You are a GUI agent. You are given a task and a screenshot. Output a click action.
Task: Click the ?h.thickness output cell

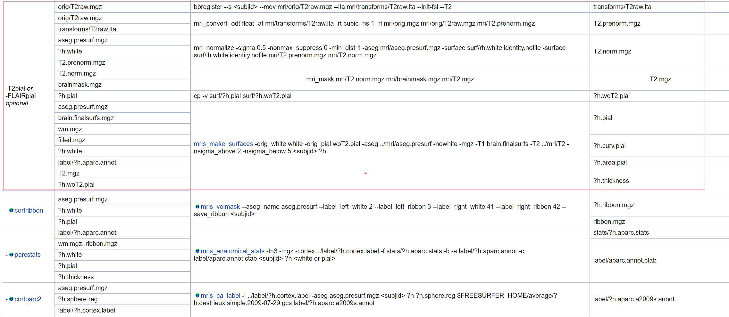coord(610,180)
